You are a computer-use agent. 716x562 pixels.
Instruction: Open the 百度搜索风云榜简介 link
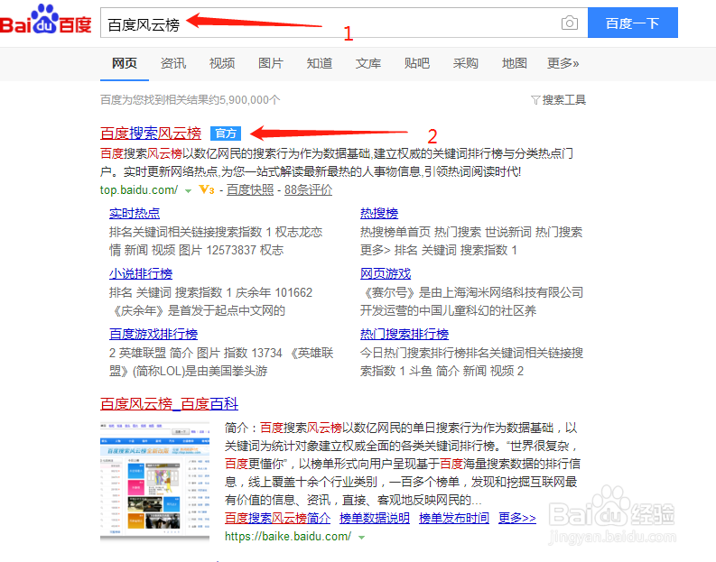[x=277, y=518]
